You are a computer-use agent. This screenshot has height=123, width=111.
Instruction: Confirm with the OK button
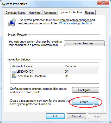(55, 116)
